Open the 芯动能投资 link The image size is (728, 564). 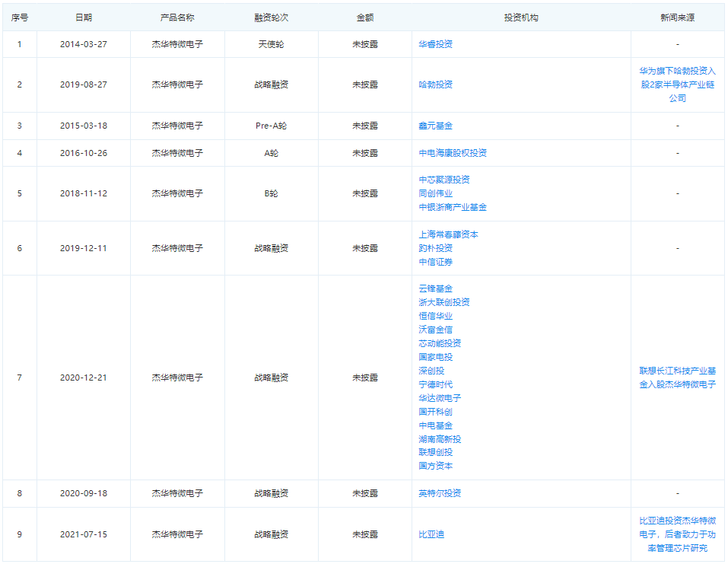point(440,343)
